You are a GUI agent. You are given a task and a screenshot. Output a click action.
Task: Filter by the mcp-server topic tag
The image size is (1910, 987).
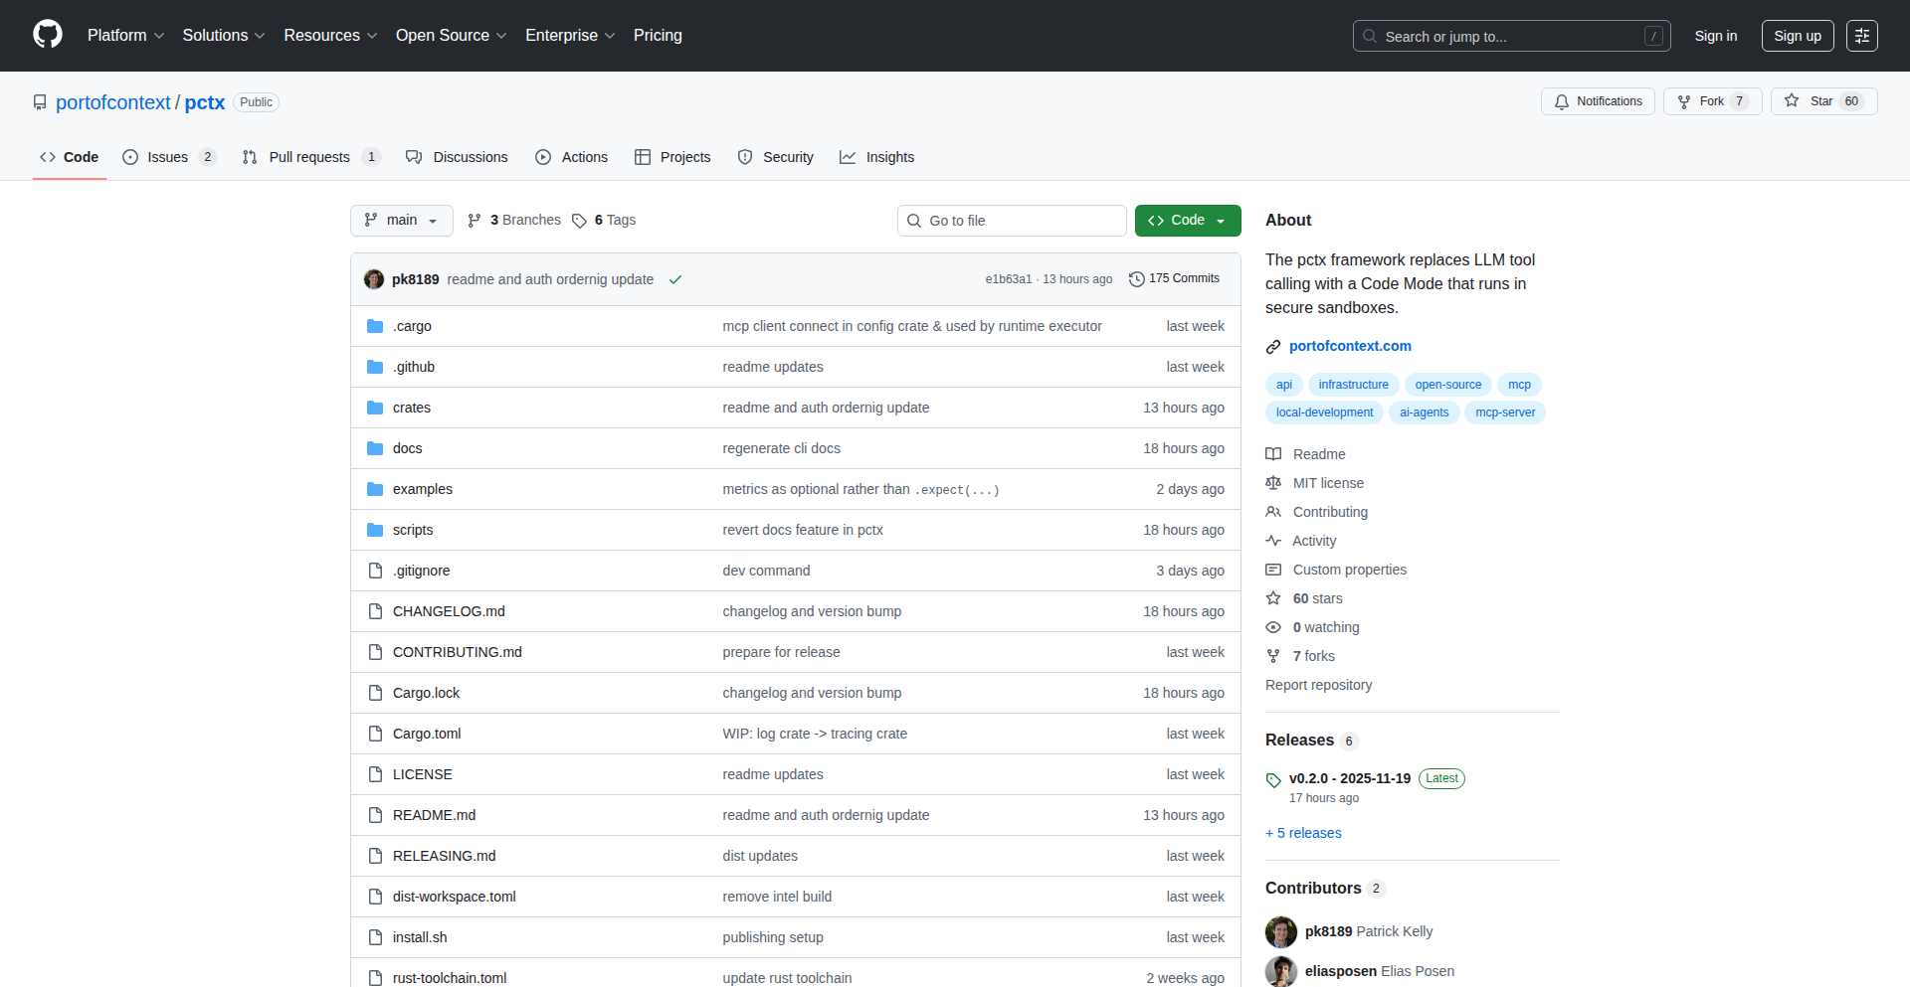coord(1504,412)
